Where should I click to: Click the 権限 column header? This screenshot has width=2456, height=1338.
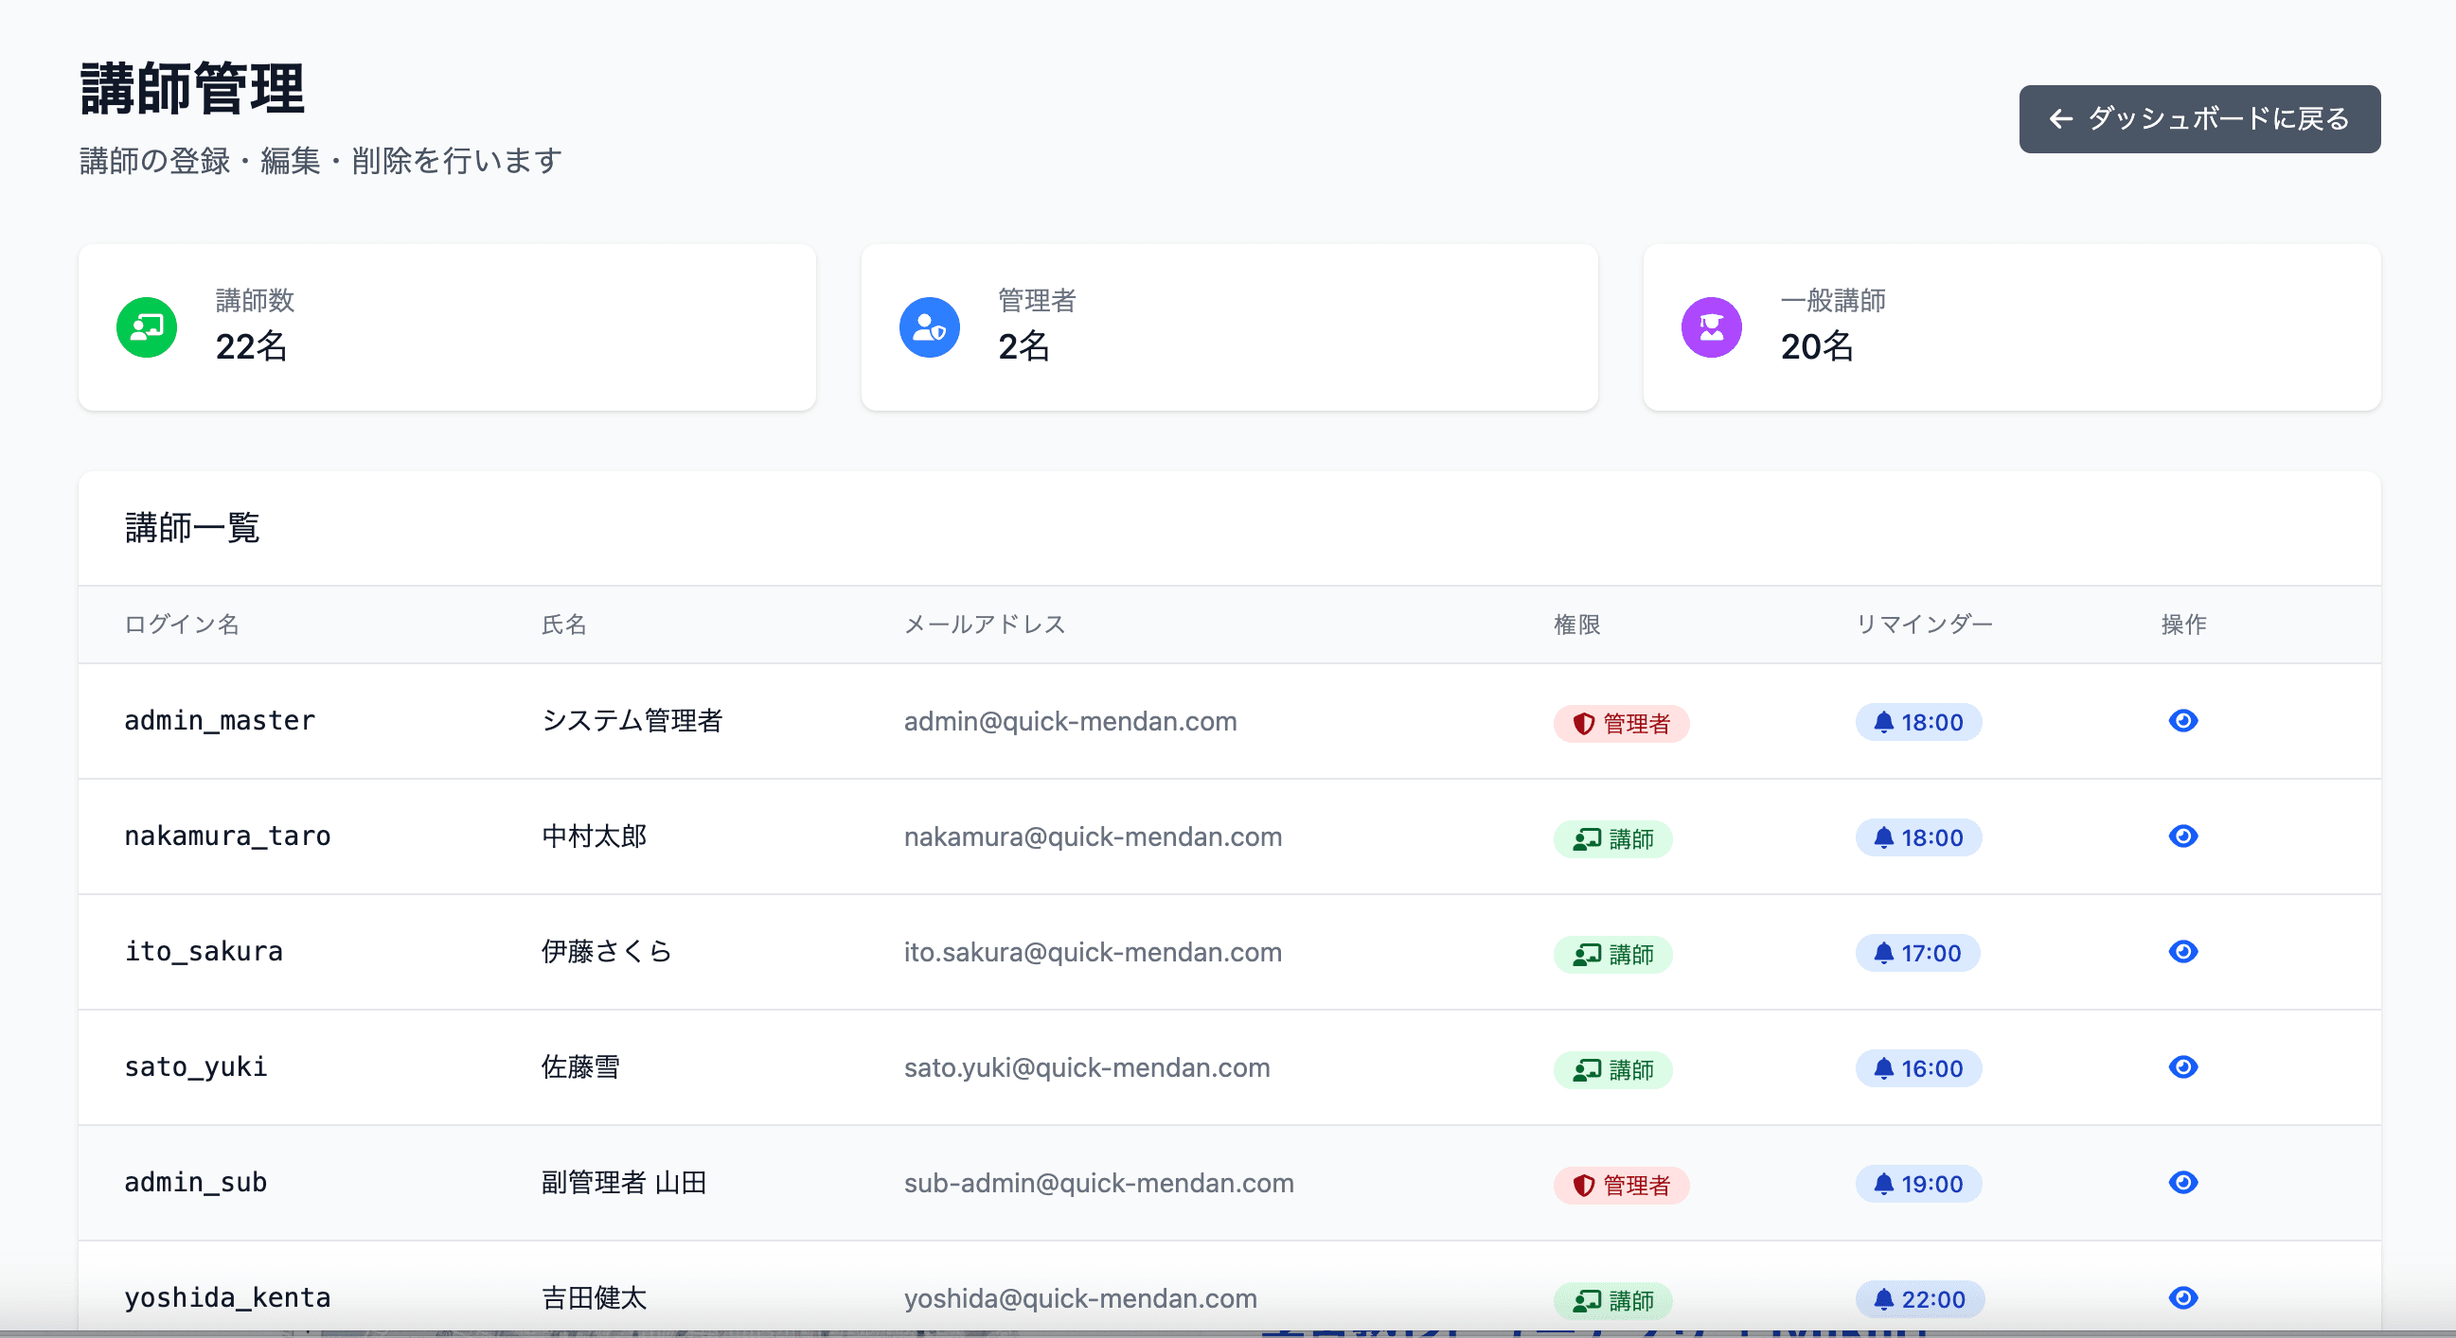click(1577, 625)
